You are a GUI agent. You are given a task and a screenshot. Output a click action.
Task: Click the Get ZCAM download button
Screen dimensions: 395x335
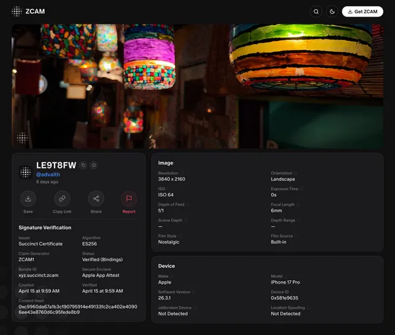pos(362,11)
